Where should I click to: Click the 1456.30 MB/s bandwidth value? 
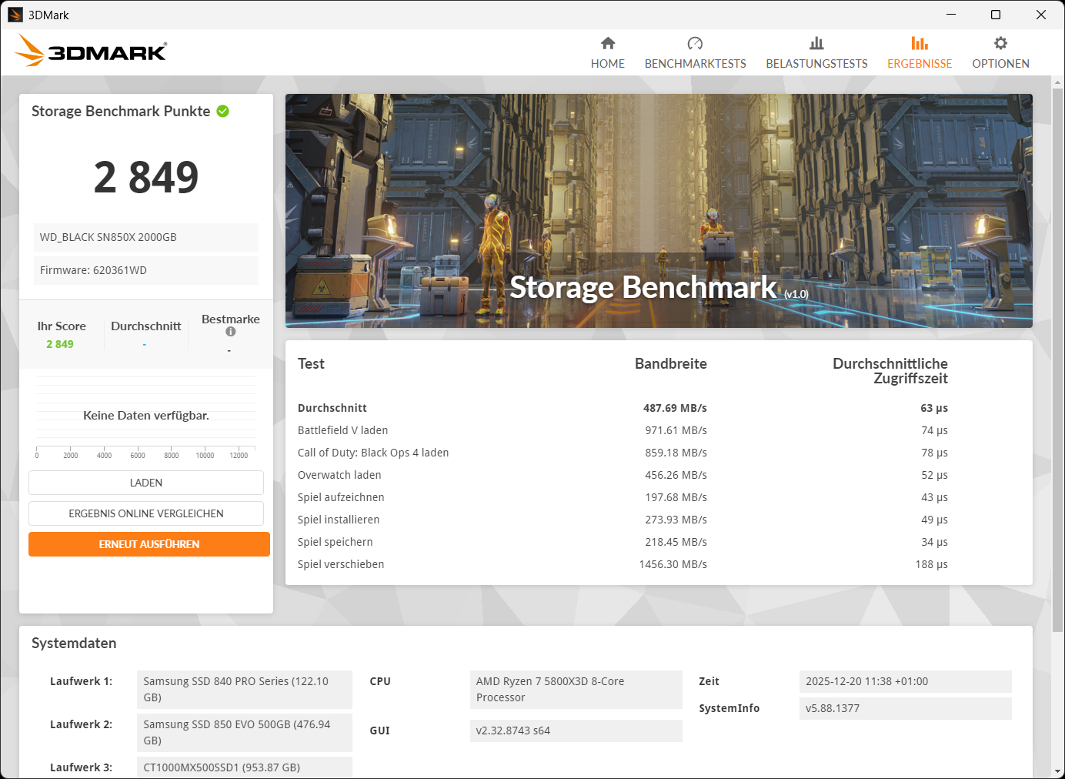click(673, 564)
